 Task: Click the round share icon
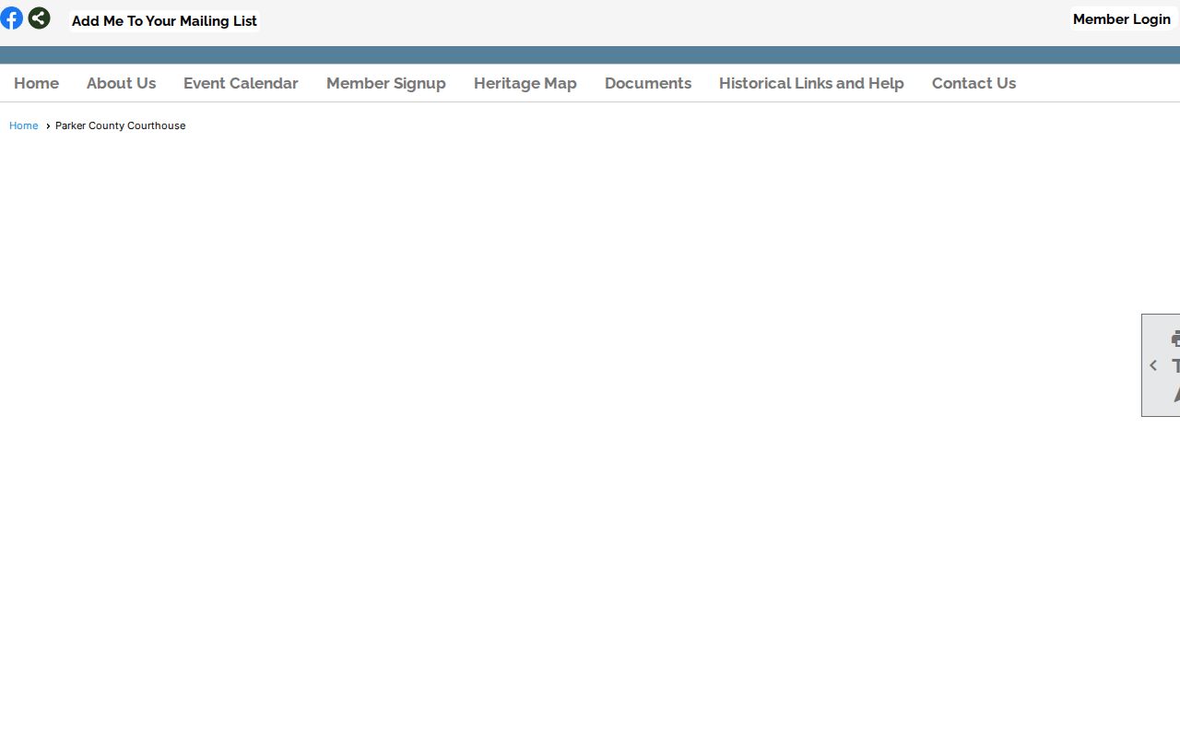[x=39, y=18]
